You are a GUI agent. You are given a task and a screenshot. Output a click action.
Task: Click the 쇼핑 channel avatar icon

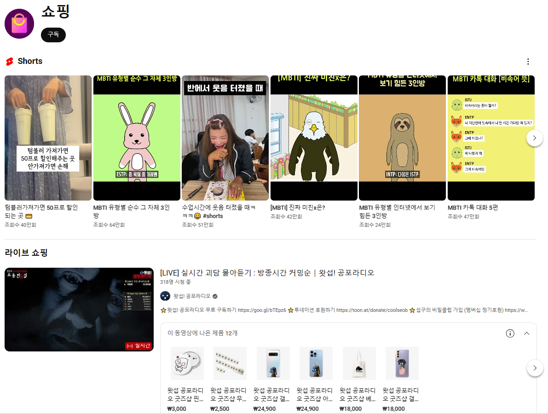pyautogui.click(x=19, y=24)
